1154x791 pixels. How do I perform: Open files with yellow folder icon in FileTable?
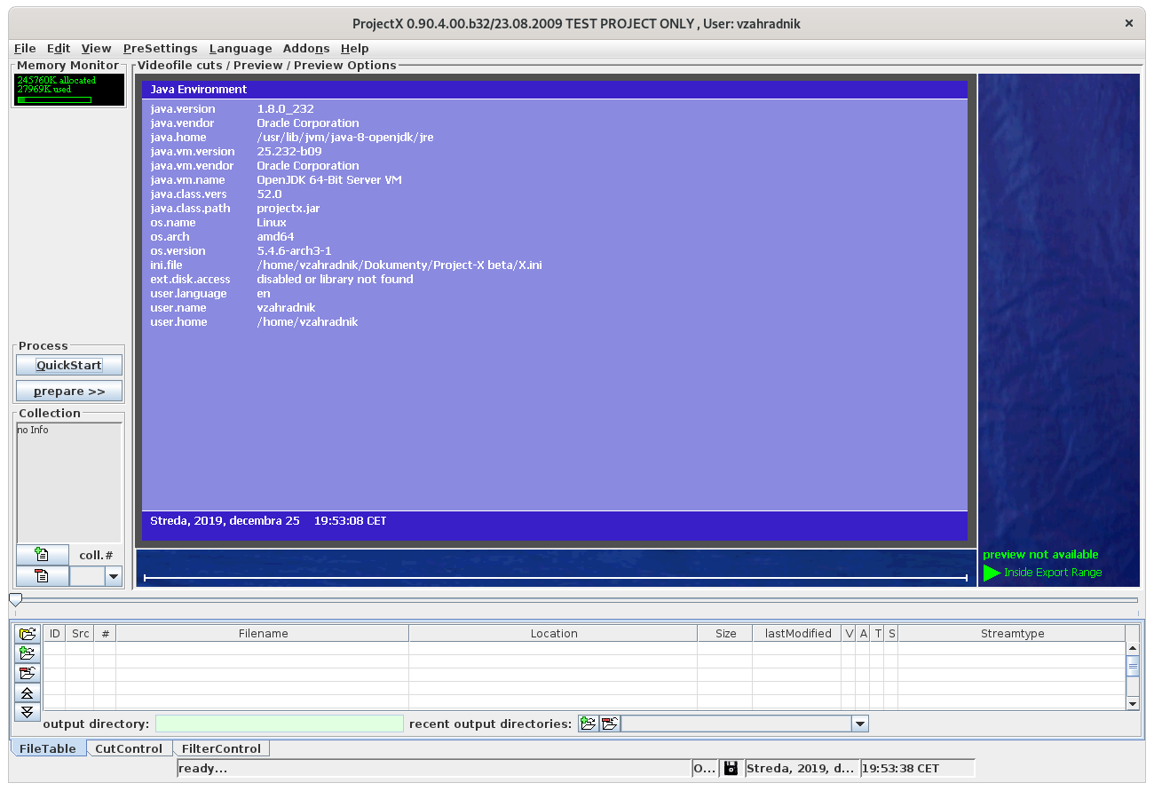click(28, 633)
